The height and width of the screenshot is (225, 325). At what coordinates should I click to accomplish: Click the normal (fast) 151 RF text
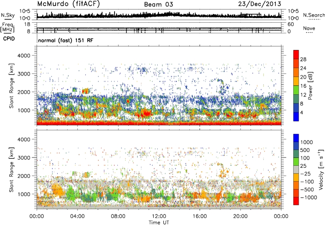click(x=65, y=40)
